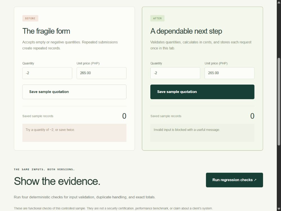This screenshot has height=211, width=281.
Task: Click the saved records count in After card
Action: coord(252,116)
